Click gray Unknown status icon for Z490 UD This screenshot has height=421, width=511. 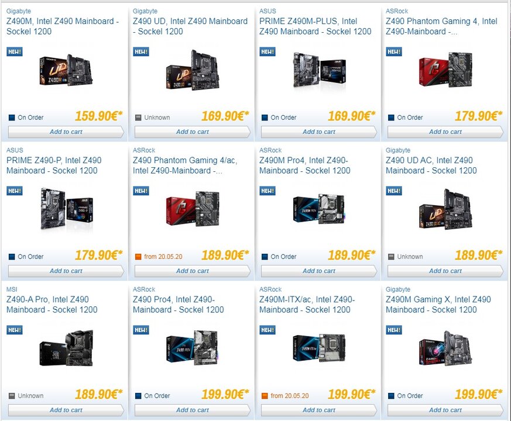(138, 118)
